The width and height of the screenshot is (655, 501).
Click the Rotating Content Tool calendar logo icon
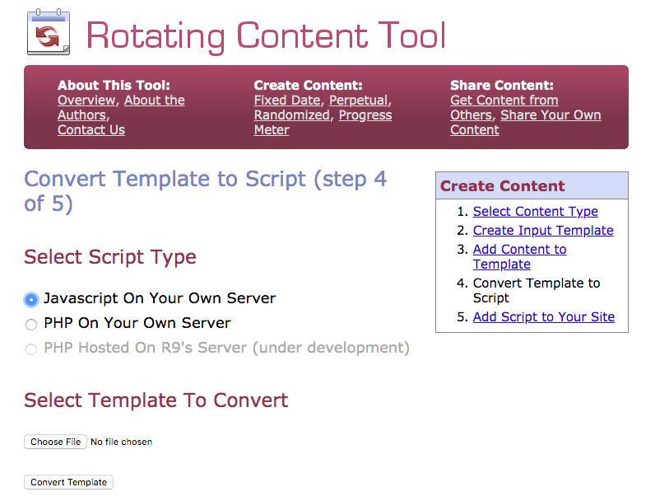tap(49, 32)
